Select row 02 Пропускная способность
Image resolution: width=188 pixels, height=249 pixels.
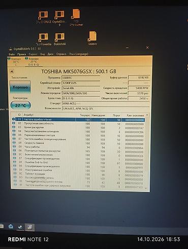point(78,124)
